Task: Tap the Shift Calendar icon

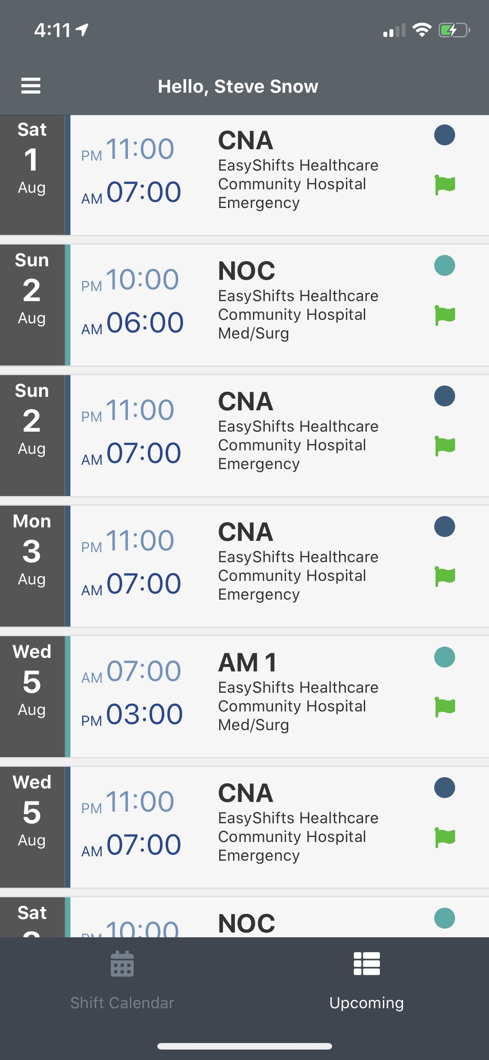Action: [122, 965]
